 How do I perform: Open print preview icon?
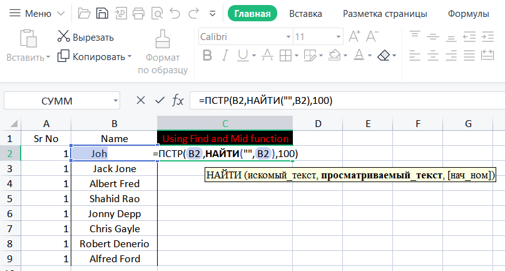click(157, 14)
